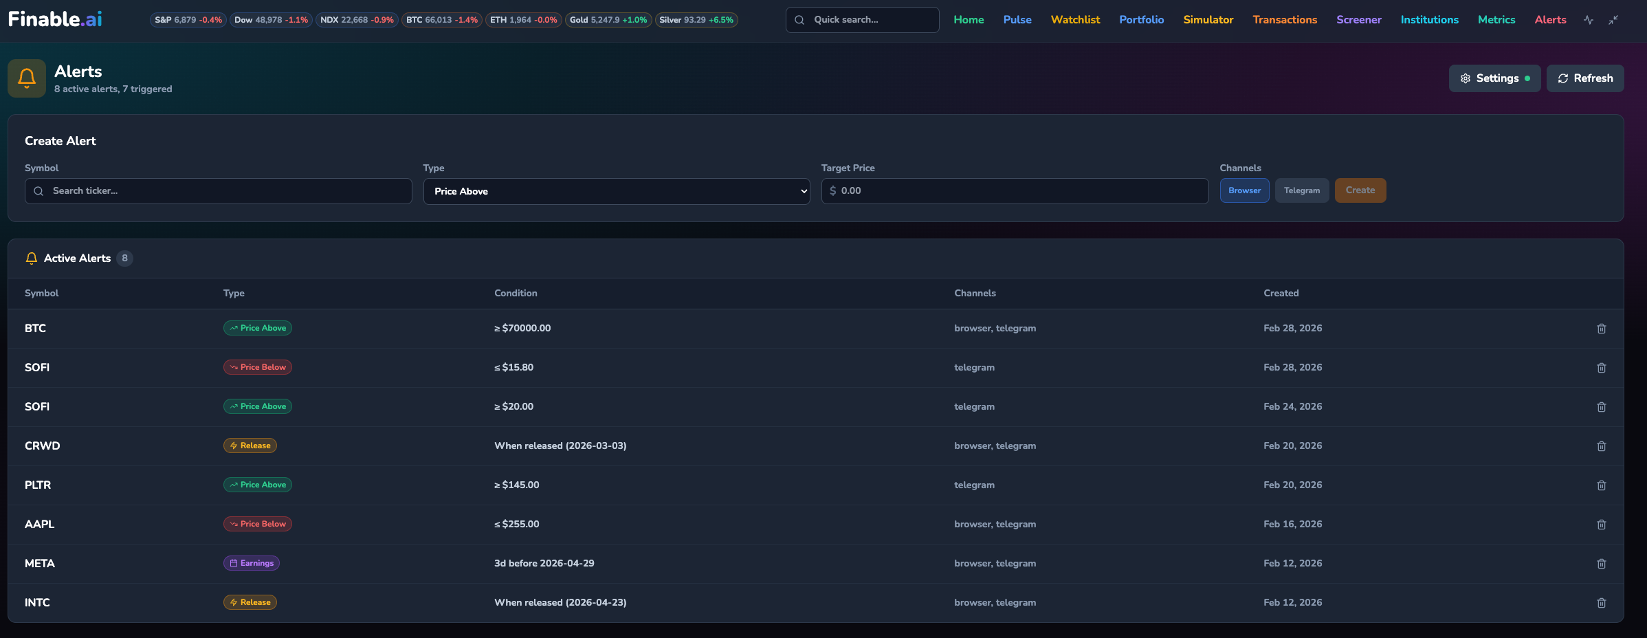The width and height of the screenshot is (1647, 638).
Task: Click the collapse arrows icon in the top bar
Action: (x=1613, y=19)
